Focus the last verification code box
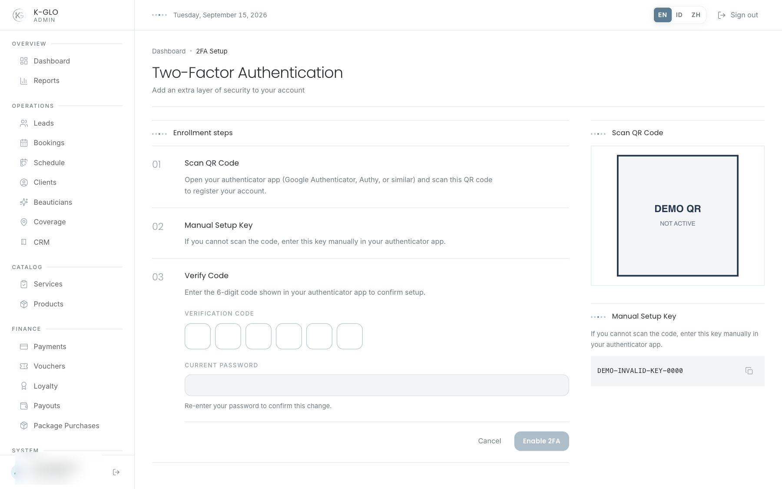The image size is (782, 489). tap(350, 336)
